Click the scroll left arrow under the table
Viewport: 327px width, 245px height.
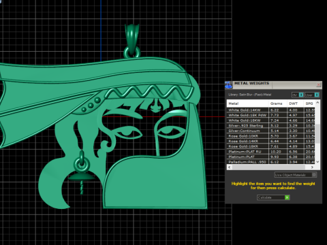tap(230, 167)
